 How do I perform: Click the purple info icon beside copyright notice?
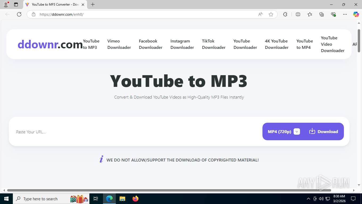(101, 159)
